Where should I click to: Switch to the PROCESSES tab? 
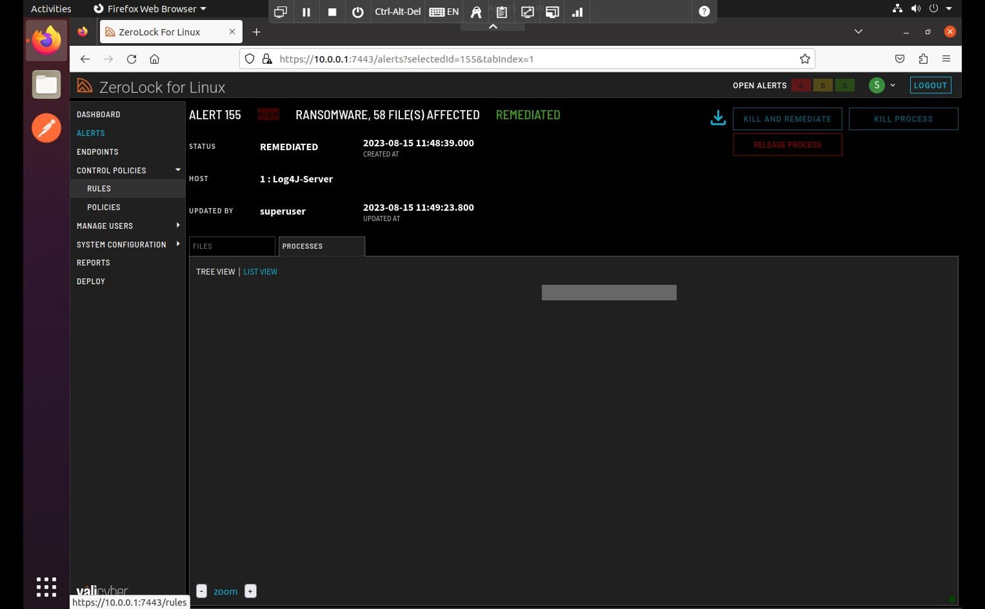pyautogui.click(x=322, y=246)
